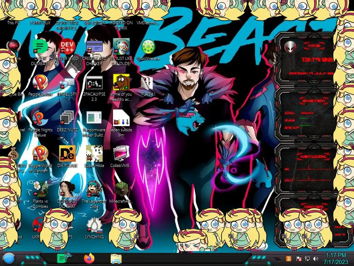Open the Super Hilda game icon
This screenshot has height=266, width=354.
[x=94, y=153]
